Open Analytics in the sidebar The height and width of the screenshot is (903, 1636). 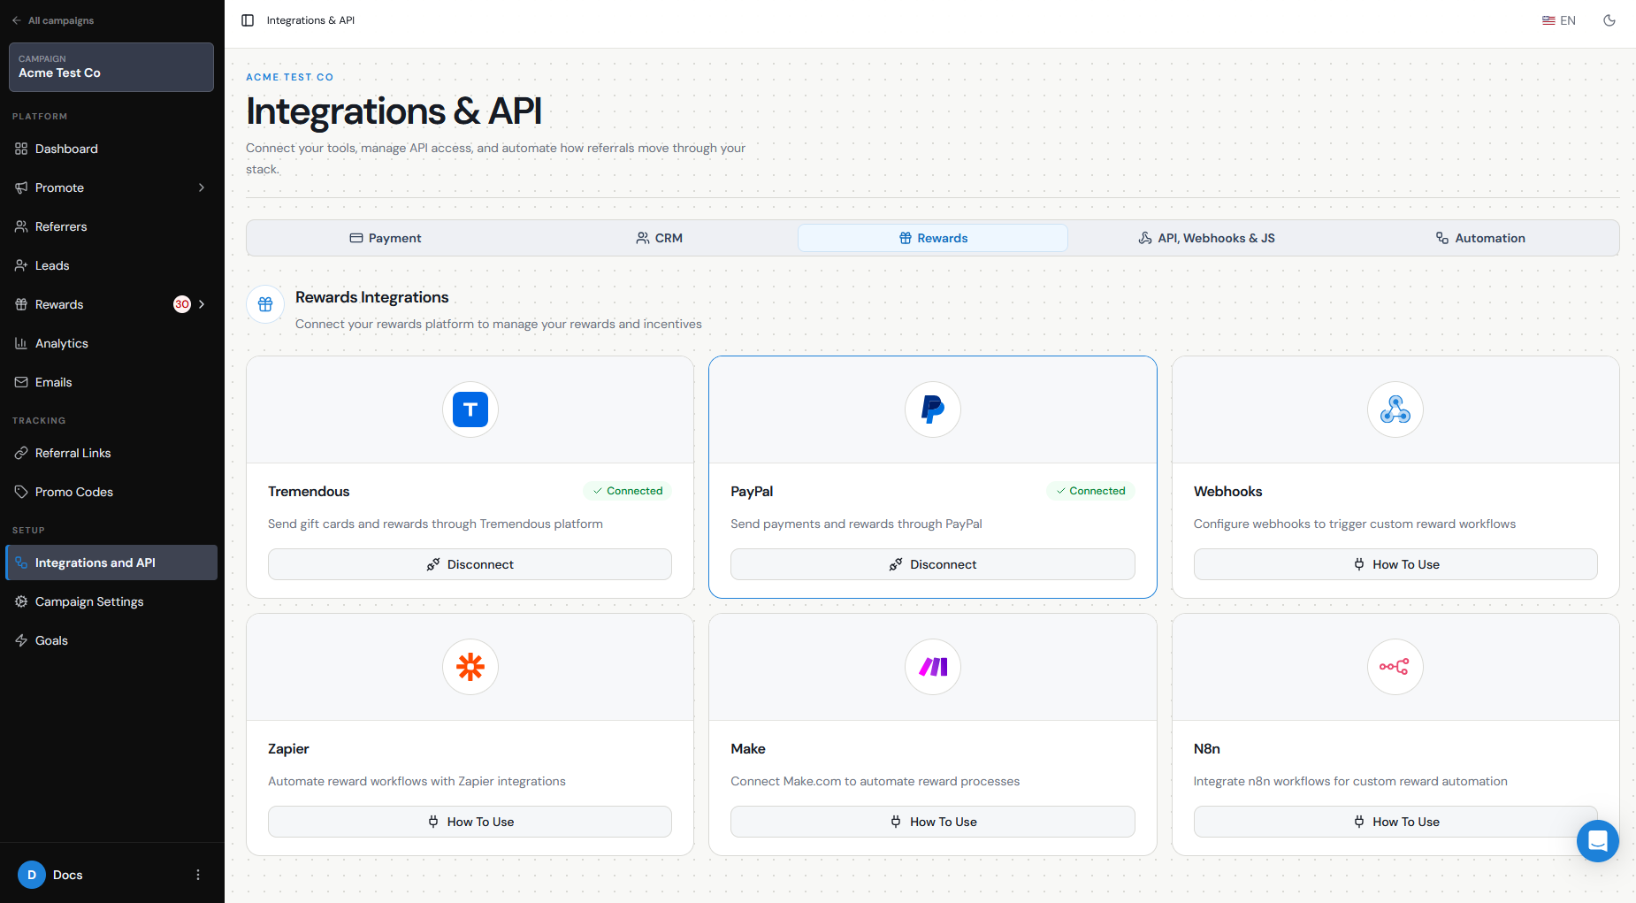pyautogui.click(x=111, y=343)
